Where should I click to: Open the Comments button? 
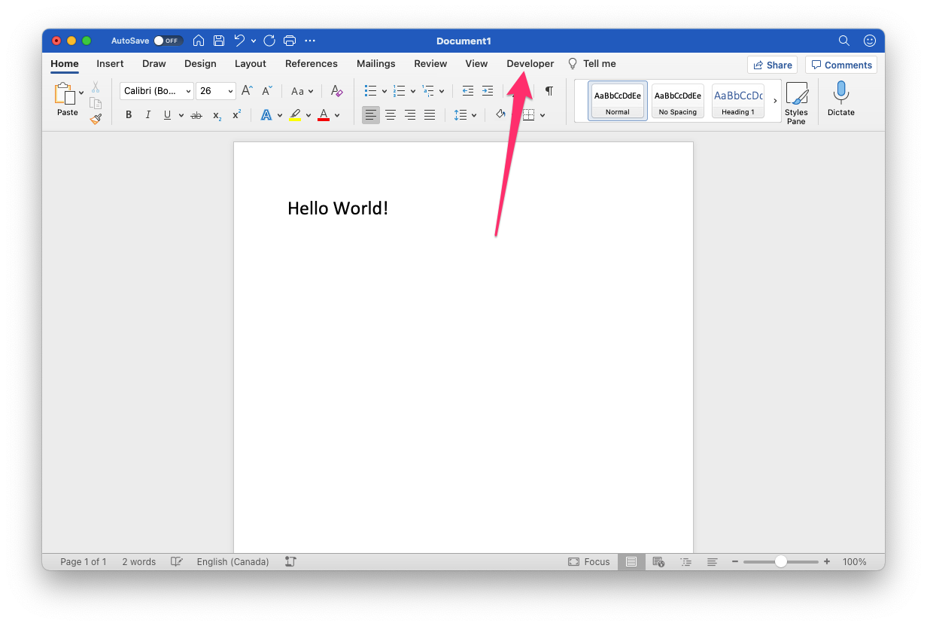(x=840, y=65)
